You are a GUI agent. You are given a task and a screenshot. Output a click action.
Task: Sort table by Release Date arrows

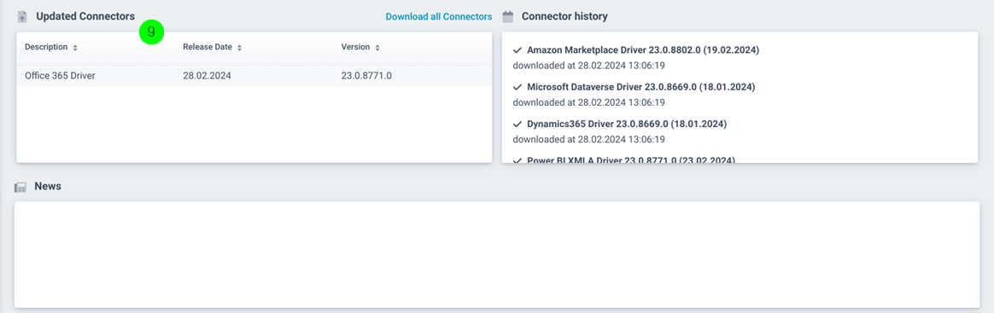pyautogui.click(x=240, y=48)
